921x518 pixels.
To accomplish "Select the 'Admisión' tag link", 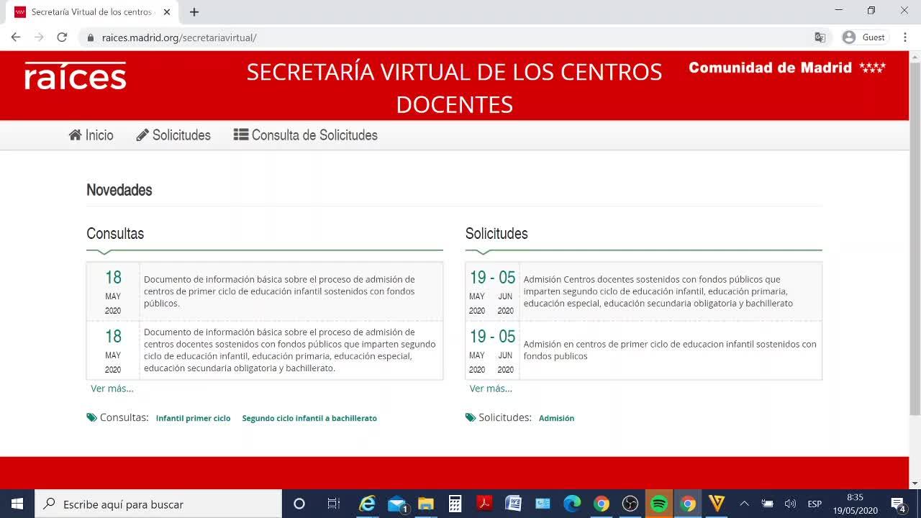I will 556,418.
